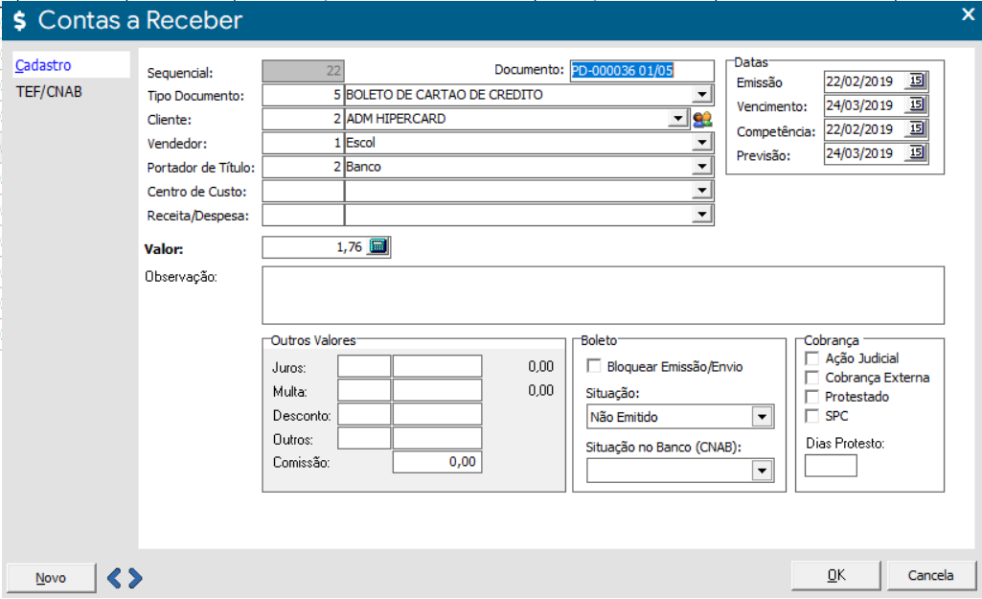The image size is (982, 599).
Task: Open the Competência date calendar picker
Action: [x=916, y=129]
